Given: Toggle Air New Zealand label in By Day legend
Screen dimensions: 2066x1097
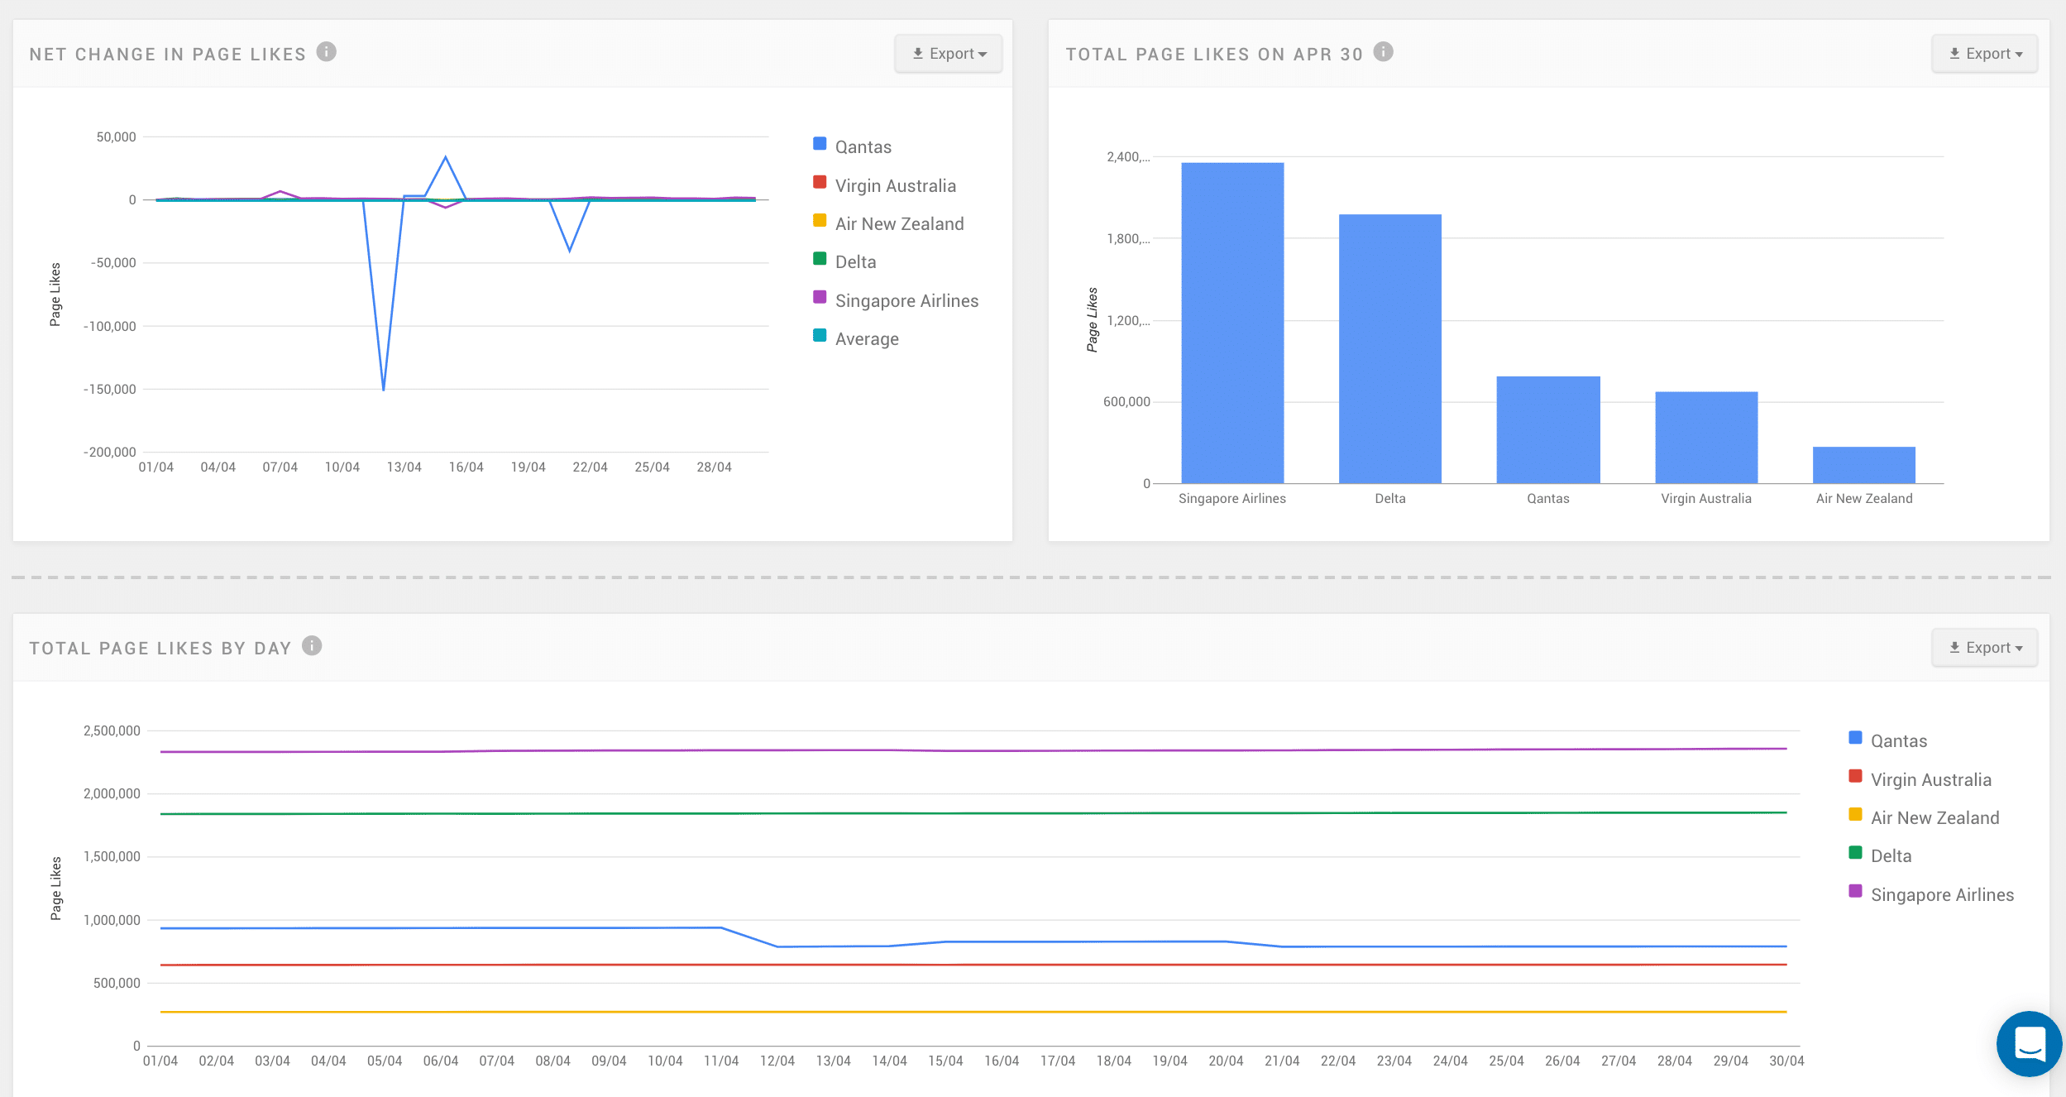Looking at the screenshot, I should point(1935,818).
